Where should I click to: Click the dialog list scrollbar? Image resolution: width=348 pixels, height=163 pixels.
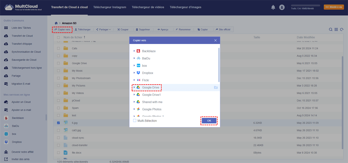tap(219, 65)
